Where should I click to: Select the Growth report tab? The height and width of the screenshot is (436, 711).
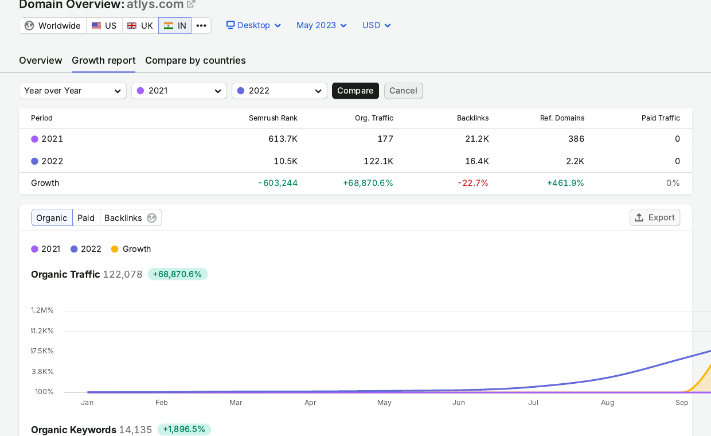click(x=104, y=60)
